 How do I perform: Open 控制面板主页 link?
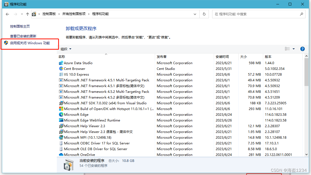coord(20,26)
